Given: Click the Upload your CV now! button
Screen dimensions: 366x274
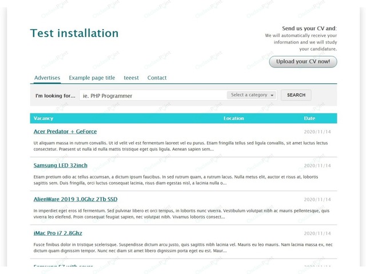Looking at the screenshot, I should click(x=303, y=62).
